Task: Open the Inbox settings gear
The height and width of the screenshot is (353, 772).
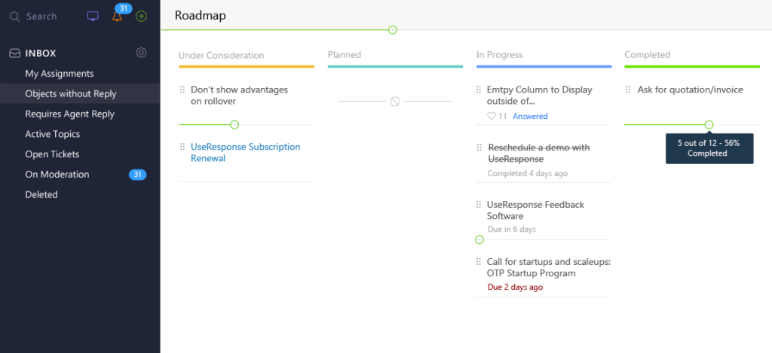Action: [x=141, y=53]
